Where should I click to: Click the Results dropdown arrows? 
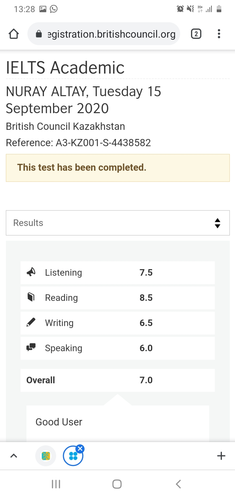tap(218, 223)
